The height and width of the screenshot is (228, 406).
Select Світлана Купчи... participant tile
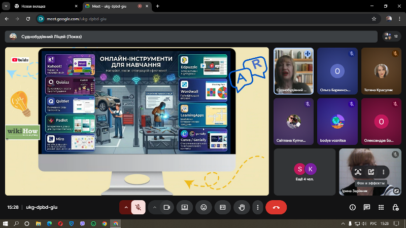tap(294, 122)
